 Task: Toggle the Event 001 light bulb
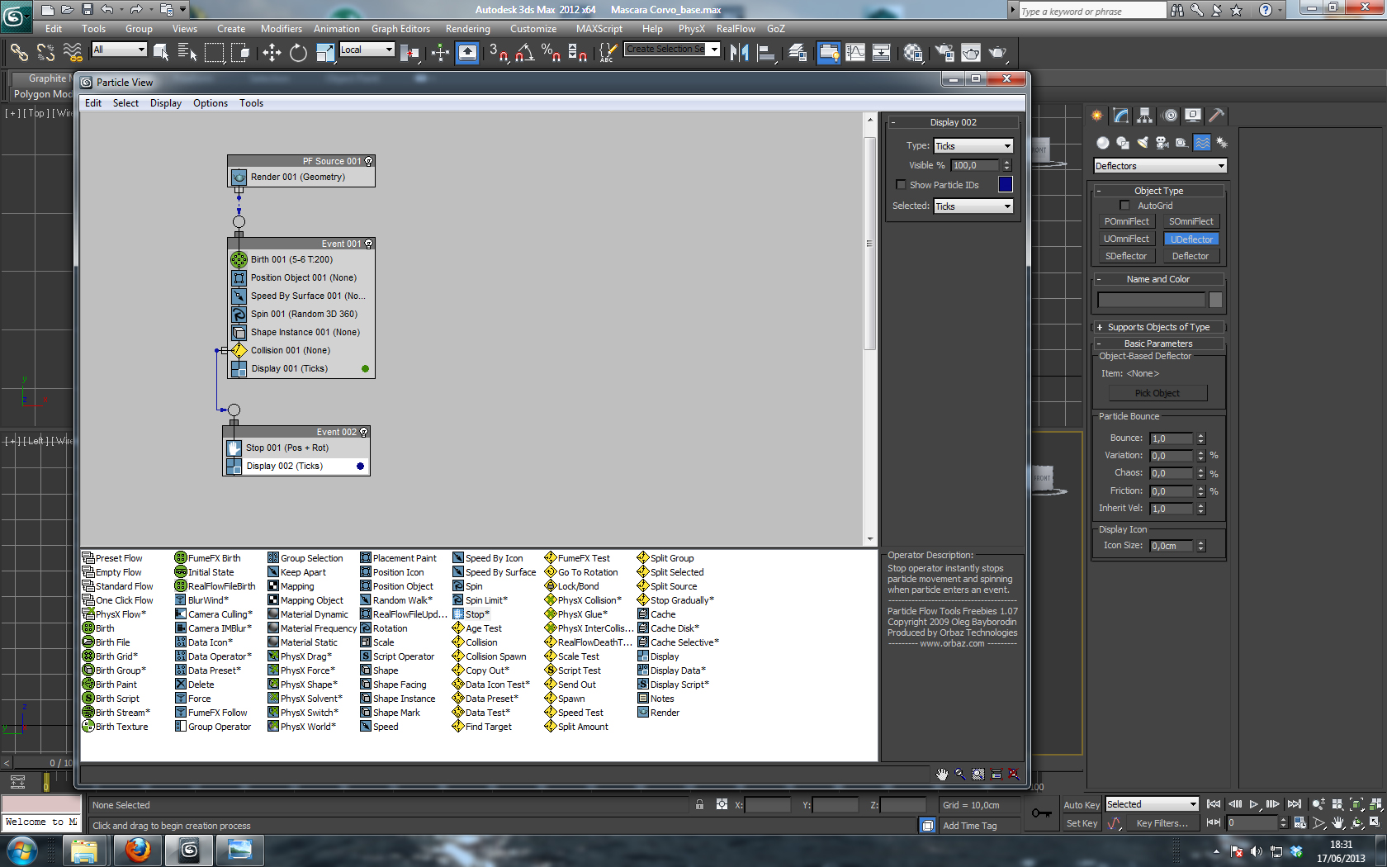[x=369, y=244]
